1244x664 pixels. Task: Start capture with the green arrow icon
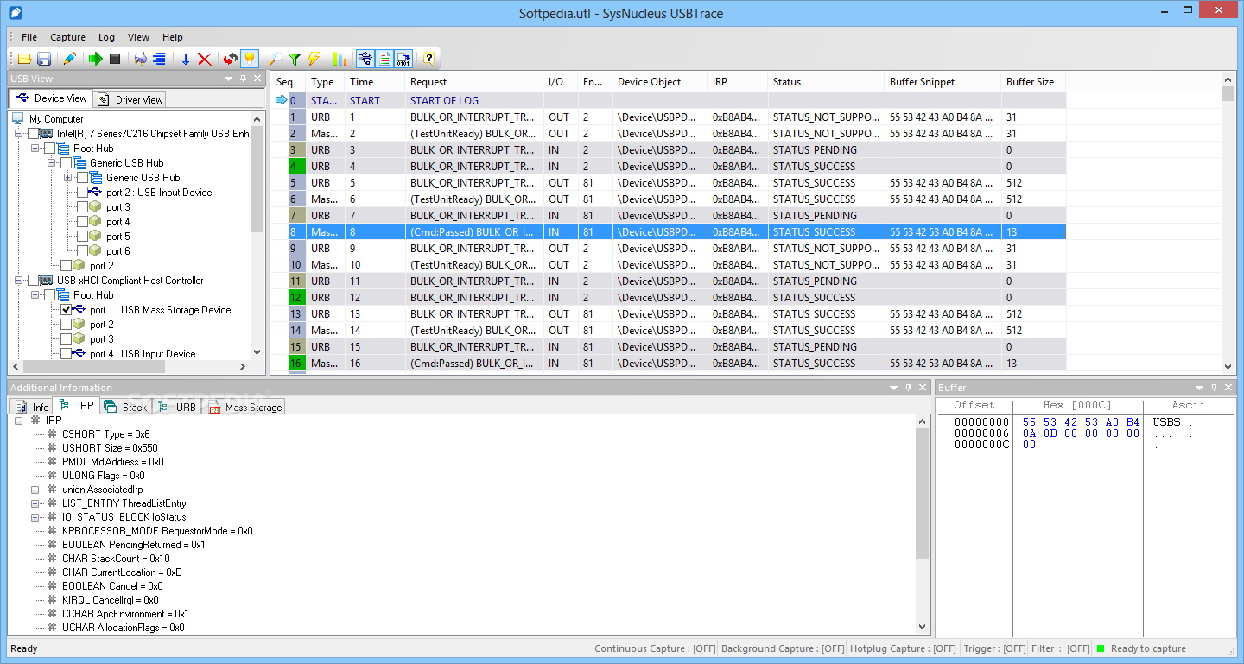tap(96, 59)
